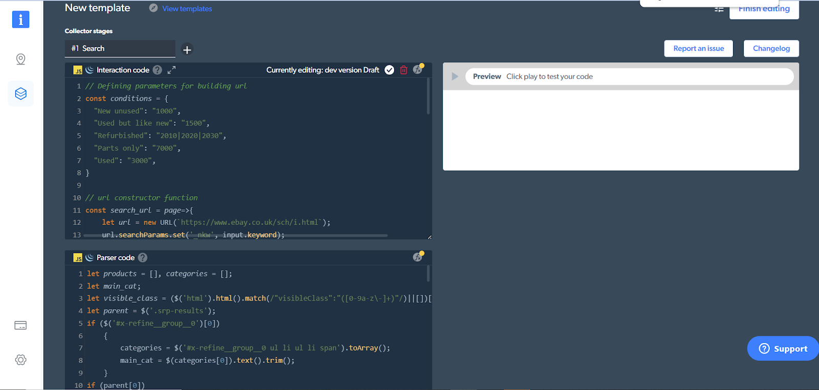This screenshot has width=819, height=390.
Task: Run the preview play button
Action: [x=455, y=77]
